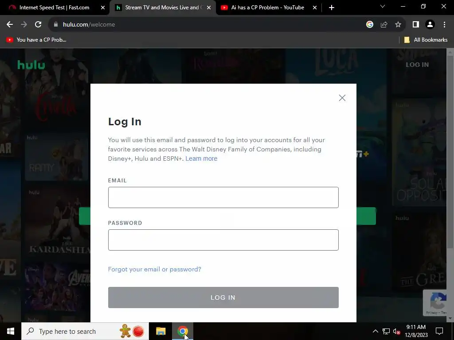This screenshot has height=340, width=454.
Task: Switch to Ai has a CP Problem YouTube tab
Action: coord(267,8)
